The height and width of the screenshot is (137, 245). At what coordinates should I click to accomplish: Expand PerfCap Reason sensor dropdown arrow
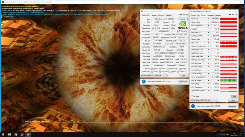(x=208, y=80)
